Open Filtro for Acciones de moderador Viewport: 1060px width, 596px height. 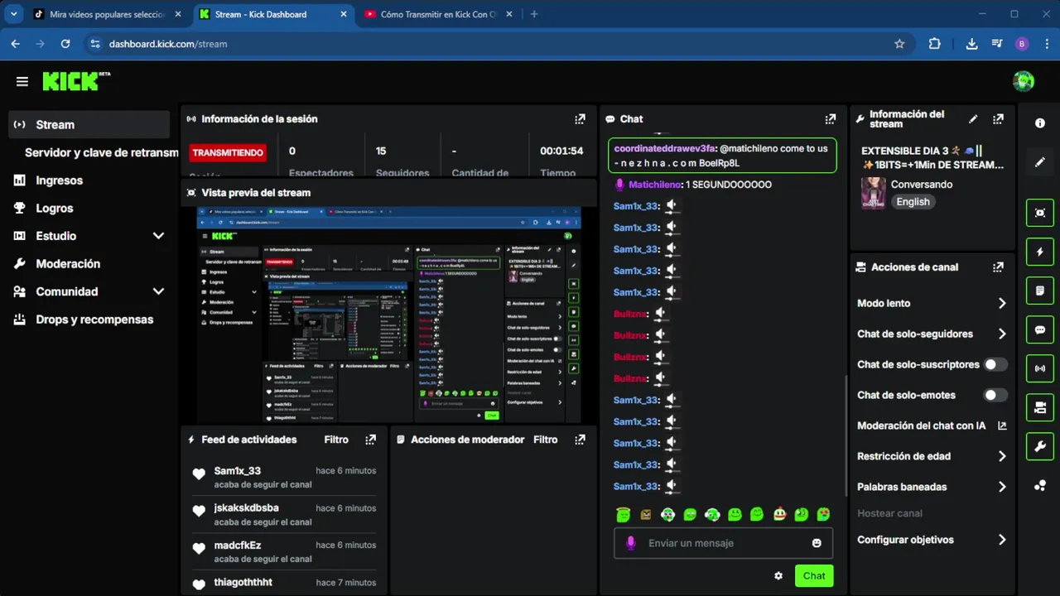[546, 440]
